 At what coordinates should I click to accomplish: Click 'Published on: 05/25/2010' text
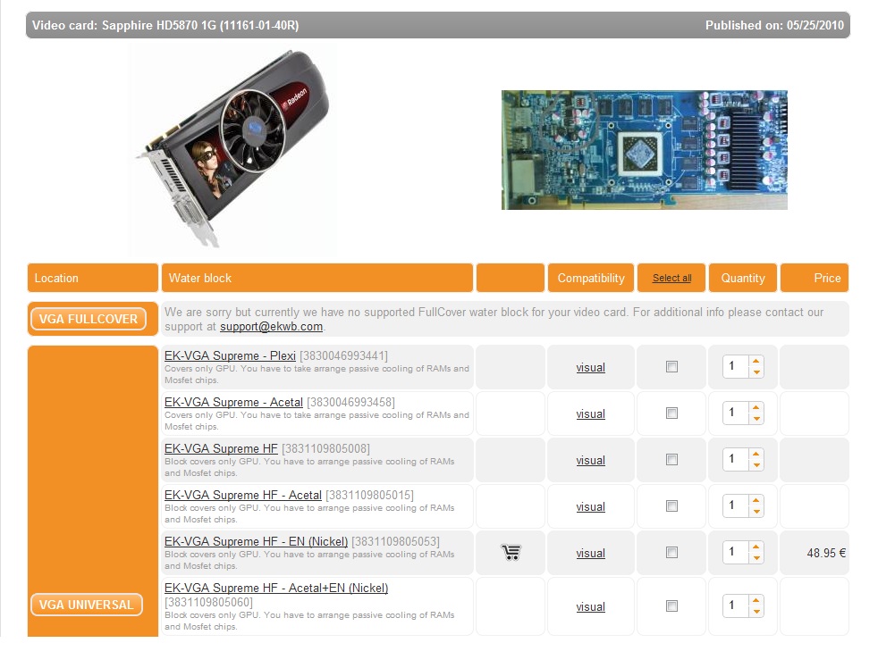click(774, 25)
